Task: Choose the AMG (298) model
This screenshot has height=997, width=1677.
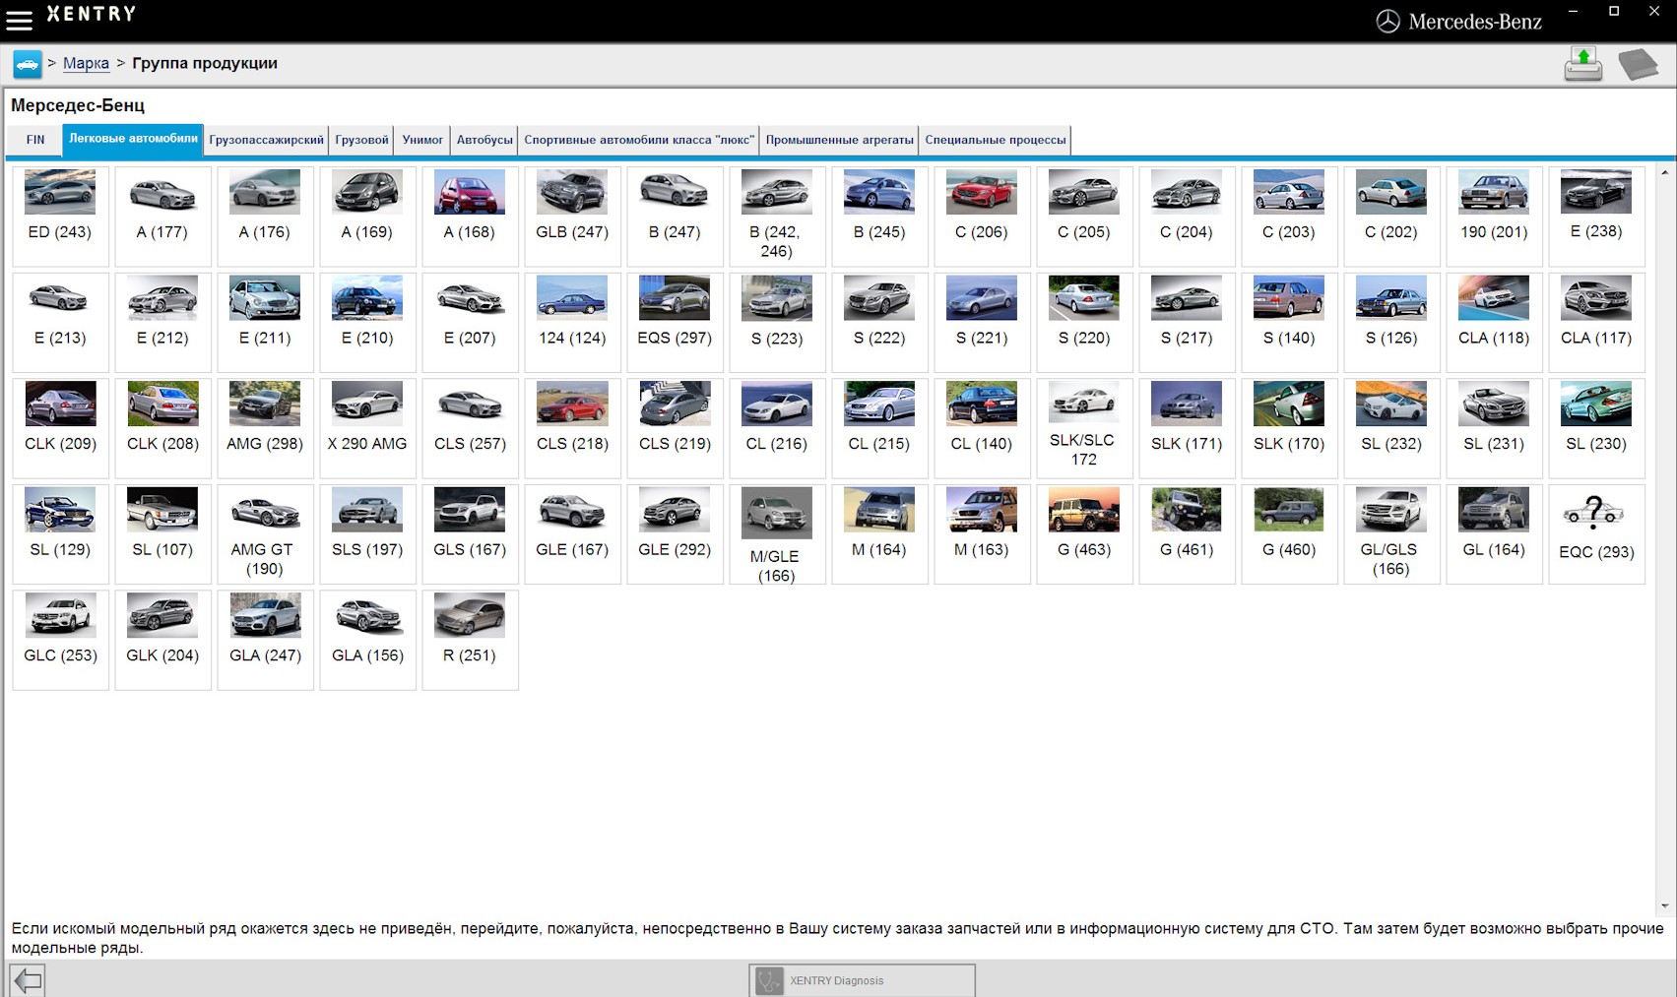Action: coord(265,428)
